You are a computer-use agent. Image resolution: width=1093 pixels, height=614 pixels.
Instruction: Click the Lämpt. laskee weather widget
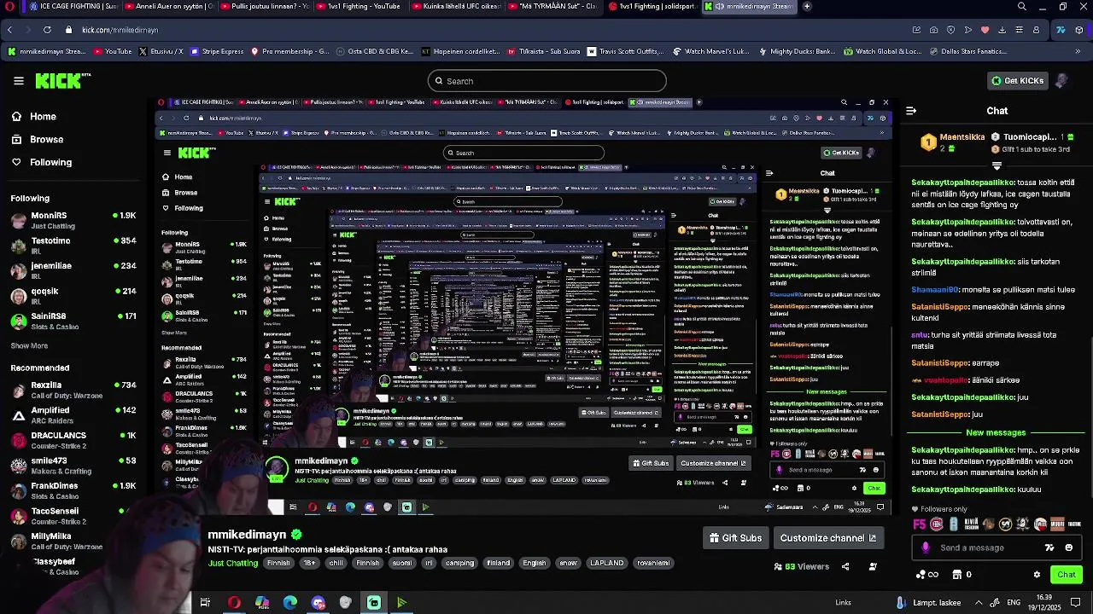[928, 603]
